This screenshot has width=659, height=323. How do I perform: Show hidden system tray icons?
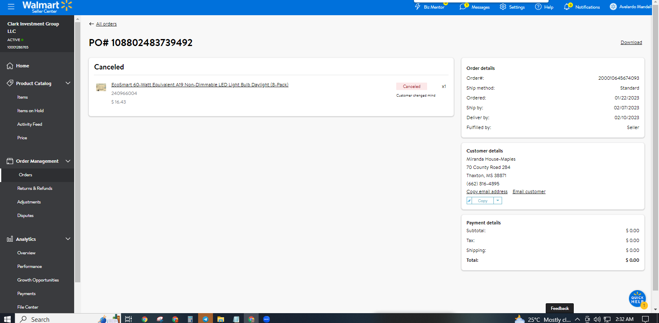point(577,319)
